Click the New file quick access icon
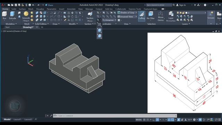Viewport: 222px width, 125px height. pos(9,5)
